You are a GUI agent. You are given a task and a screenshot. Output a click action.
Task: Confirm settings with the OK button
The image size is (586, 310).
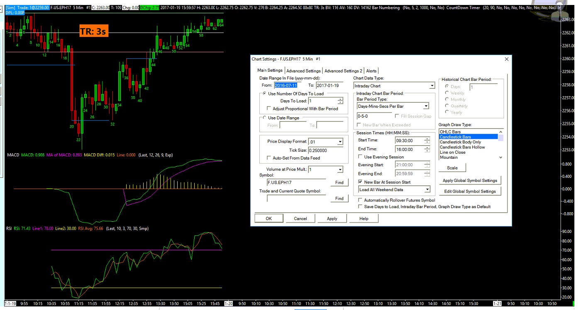269,218
